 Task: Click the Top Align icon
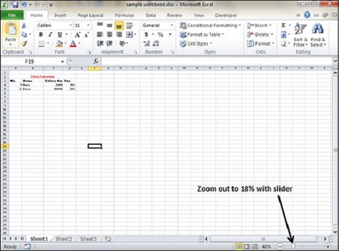pyautogui.click(x=100, y=25)
